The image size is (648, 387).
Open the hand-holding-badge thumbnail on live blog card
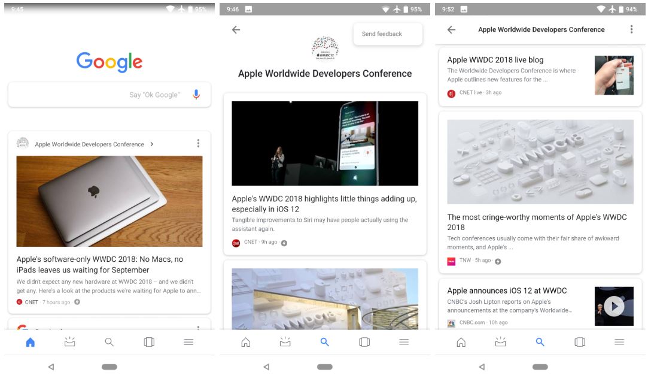[613, 75]
